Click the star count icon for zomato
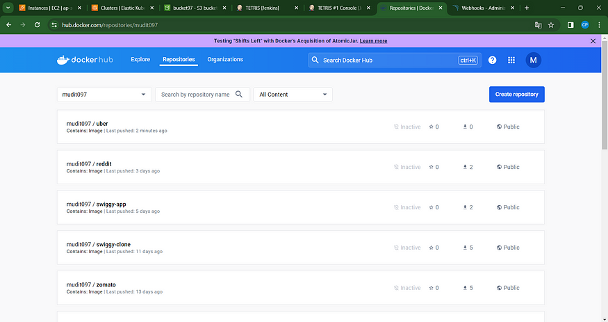The image size is (608, 322). coord(431,288)
